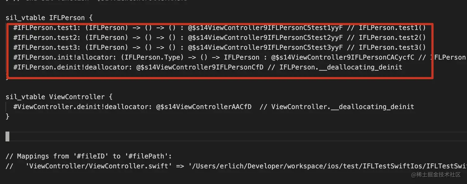This screenshot has width=467, height=184.
Task: Click the mangled symbol ending in test1yyF
Action: 265,28
